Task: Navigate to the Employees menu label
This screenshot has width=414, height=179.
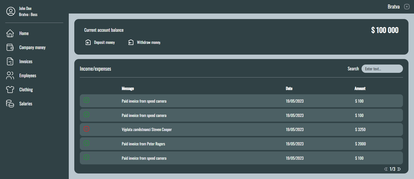Action: click(28, 76)
